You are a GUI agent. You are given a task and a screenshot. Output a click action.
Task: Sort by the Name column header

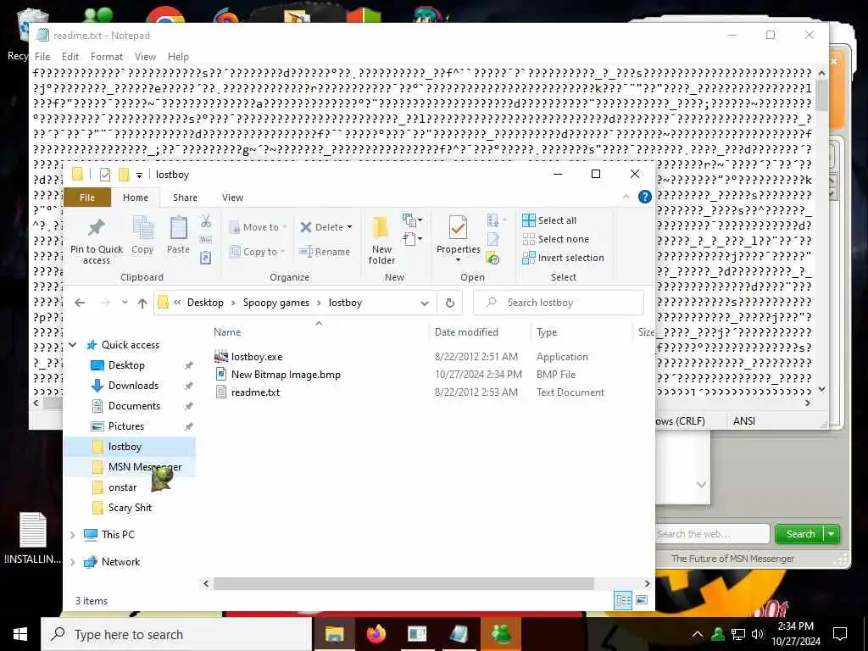tap(227, 332)
